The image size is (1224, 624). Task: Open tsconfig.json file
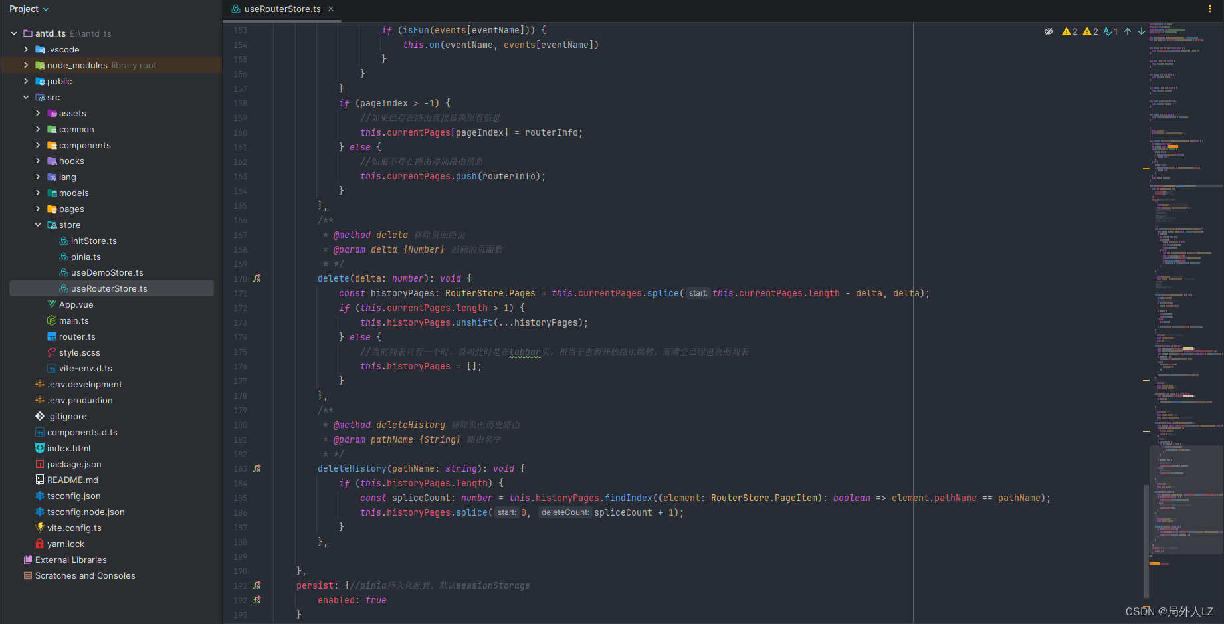[x=74, y=496]
